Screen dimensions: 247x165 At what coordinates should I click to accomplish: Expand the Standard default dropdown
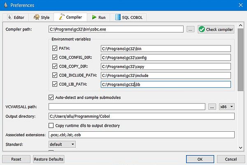point(62,144)
